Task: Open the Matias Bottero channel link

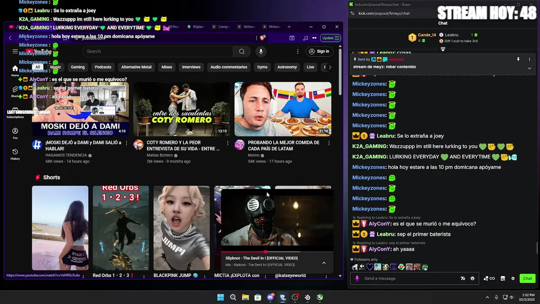Action: tap(160, 155)
